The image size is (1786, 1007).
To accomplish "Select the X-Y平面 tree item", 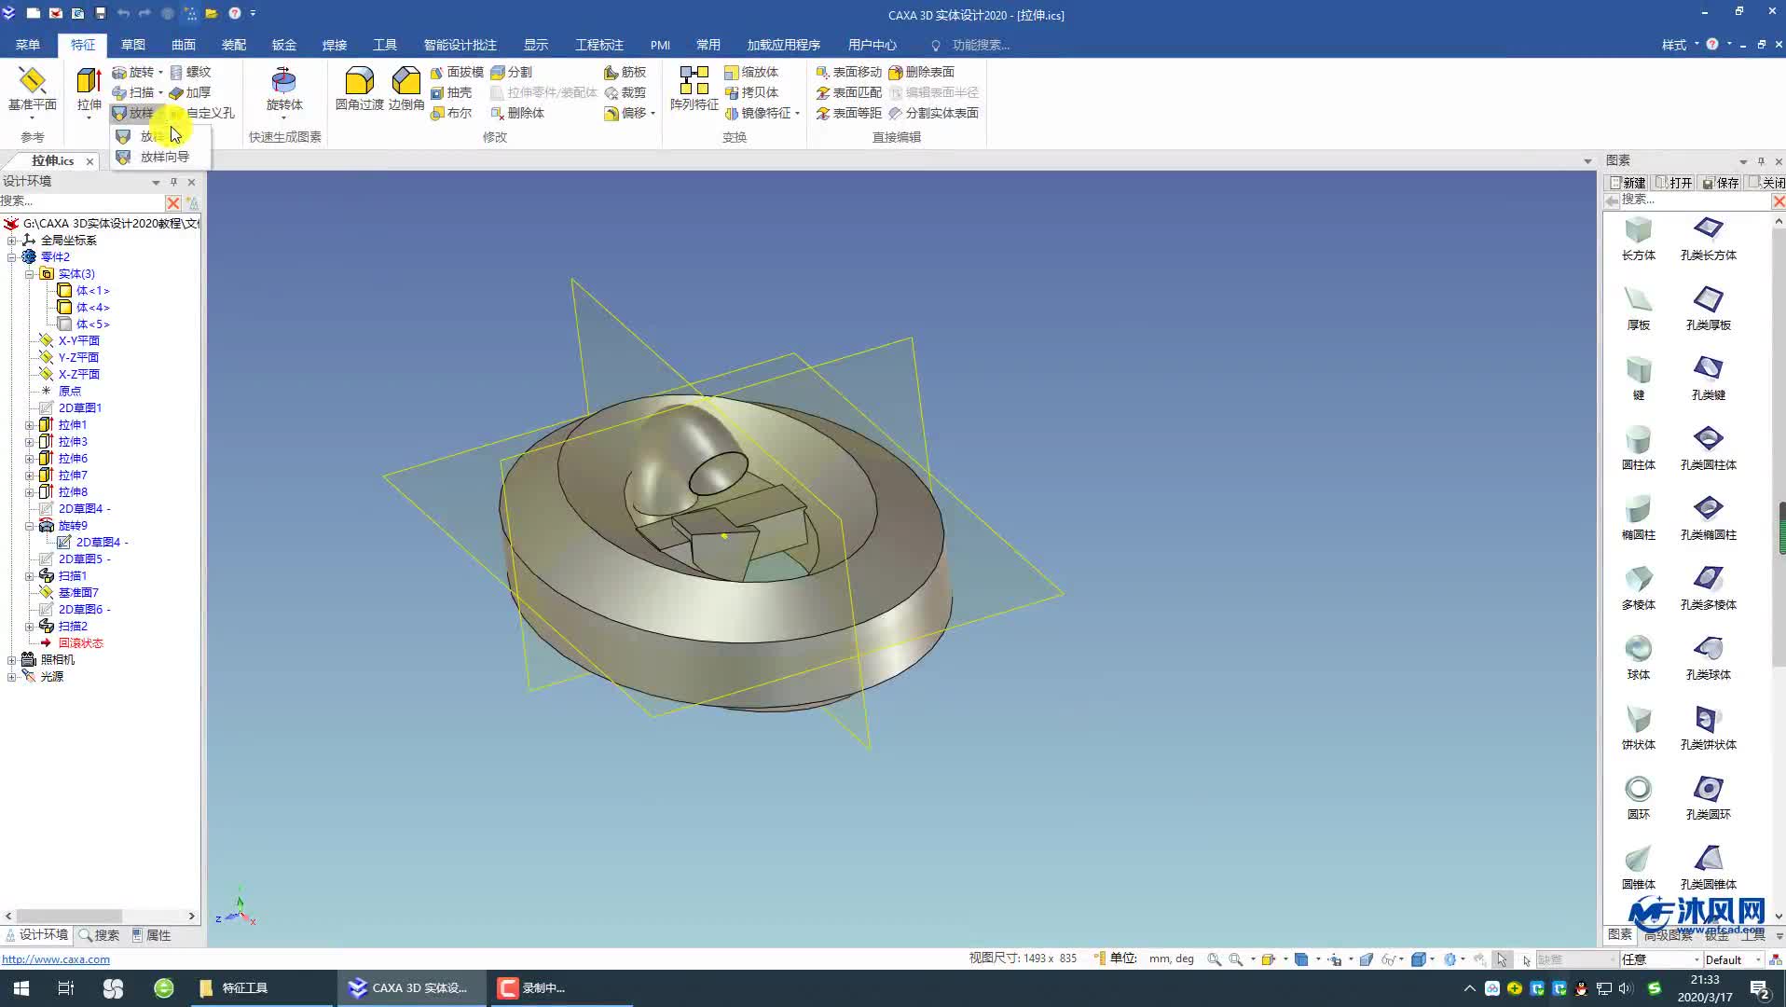I will click(x=78, y=341).
